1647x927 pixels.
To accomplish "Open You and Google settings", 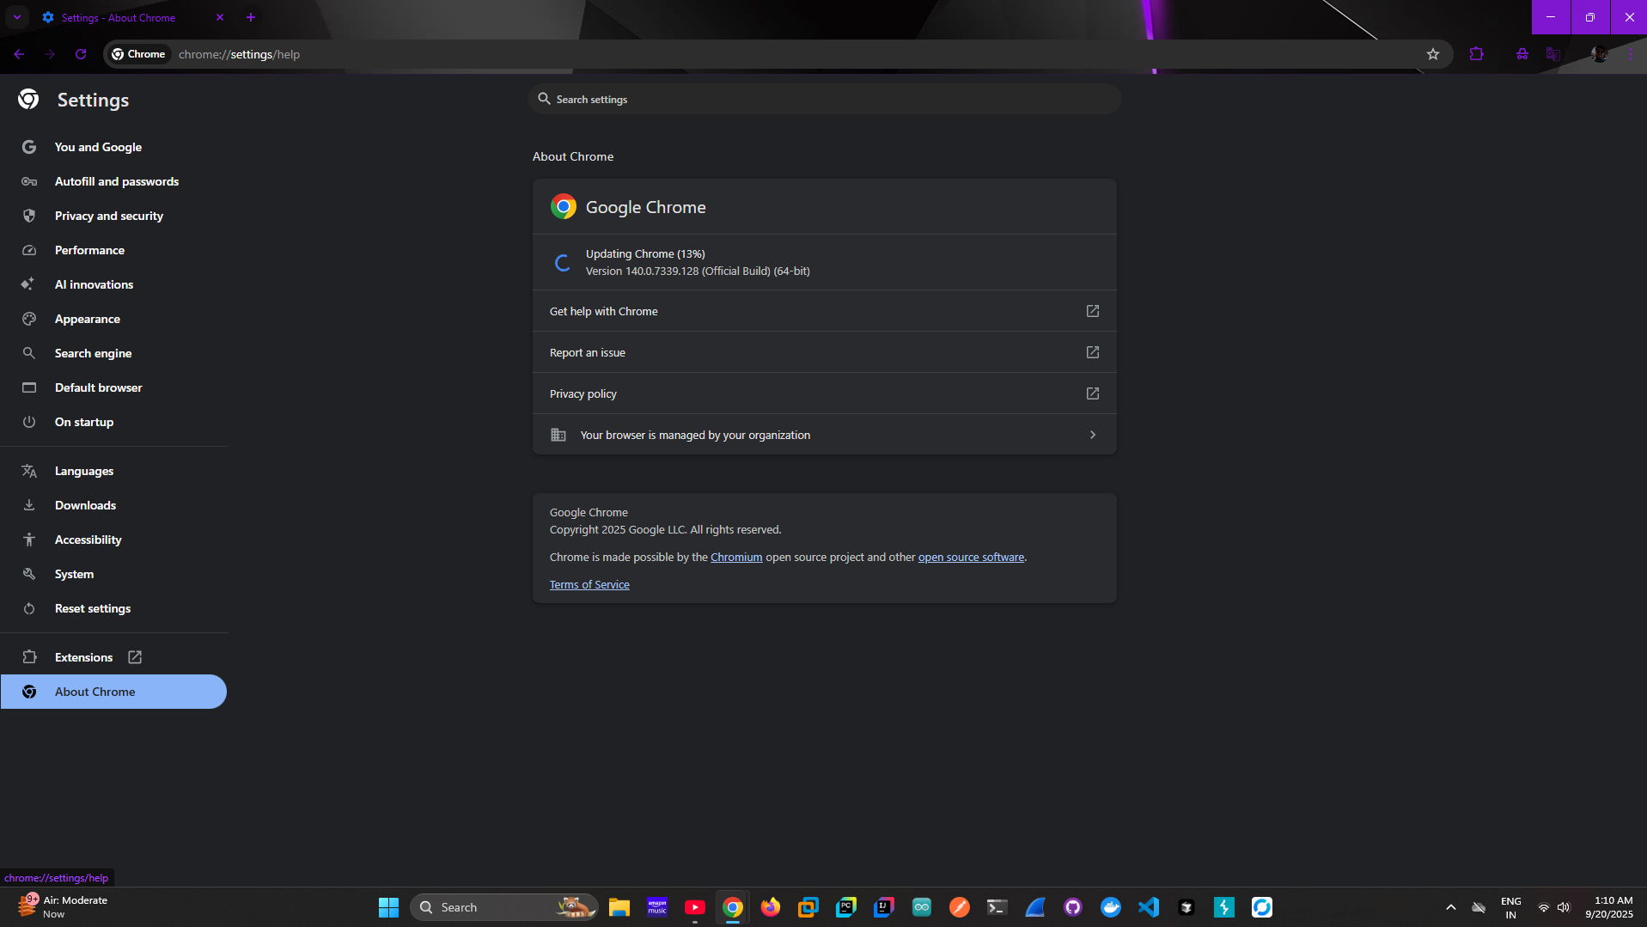I will coord(113,147).
